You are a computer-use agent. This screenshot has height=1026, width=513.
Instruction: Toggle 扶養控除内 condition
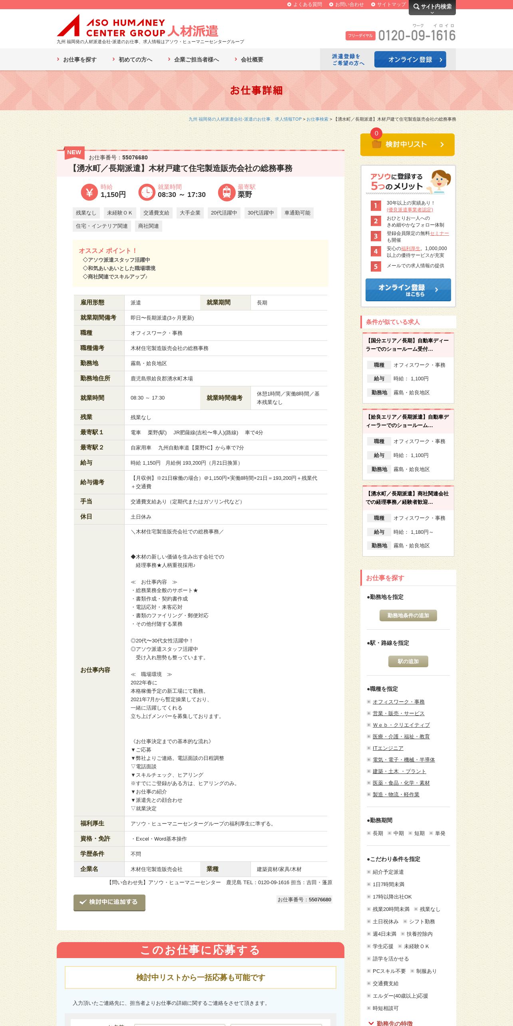pos(417,934)
